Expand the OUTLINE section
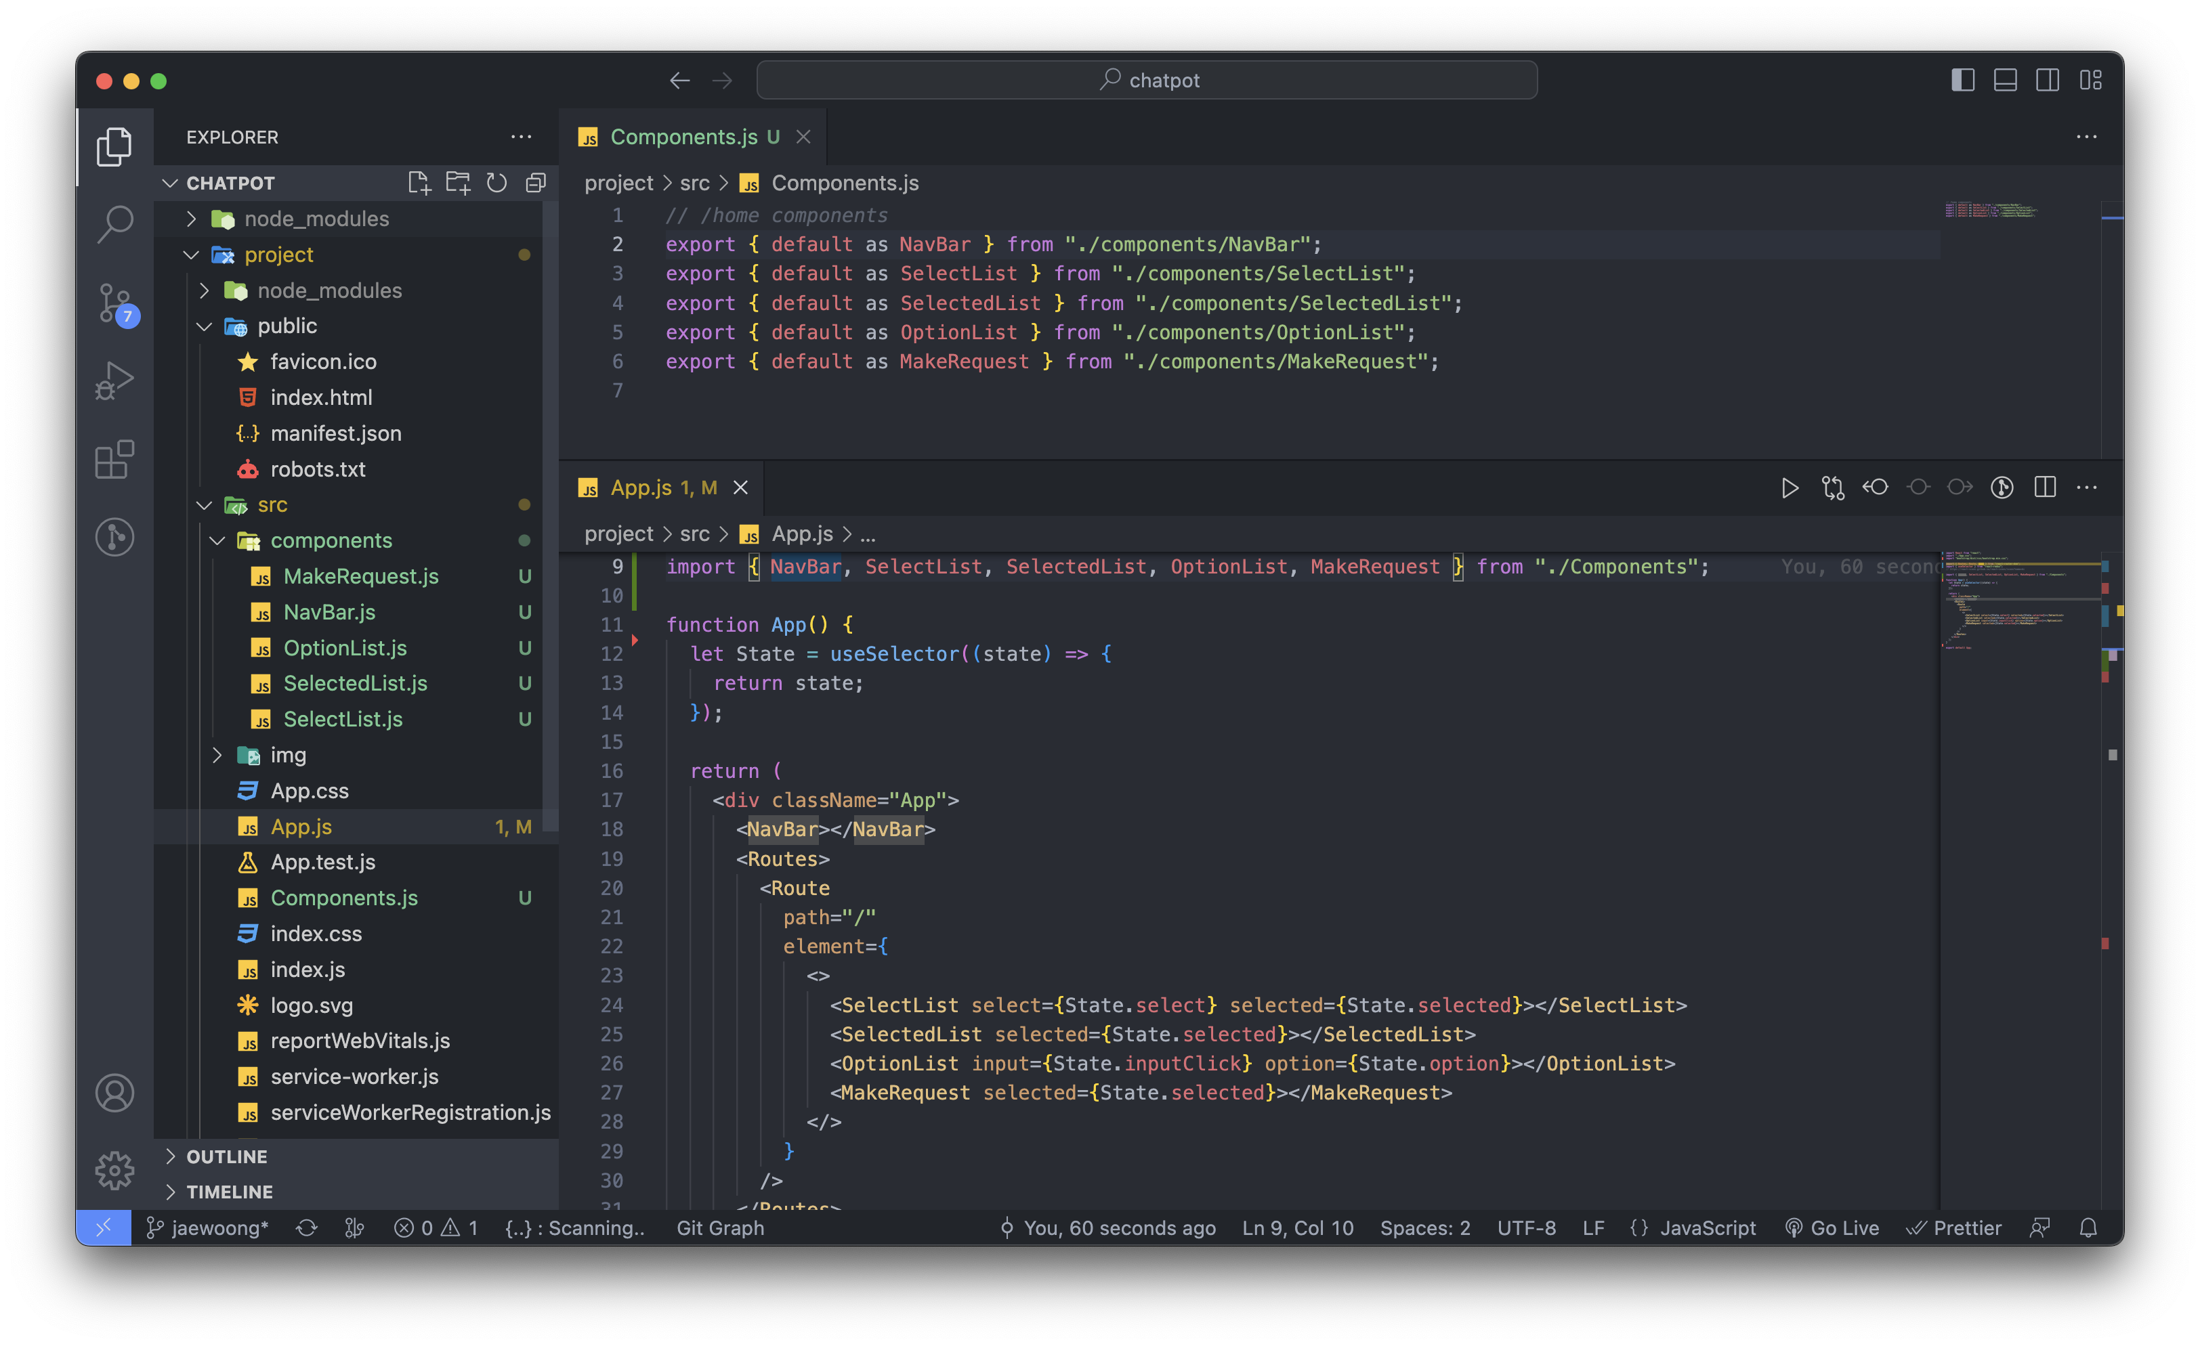 pos(357,1156)
